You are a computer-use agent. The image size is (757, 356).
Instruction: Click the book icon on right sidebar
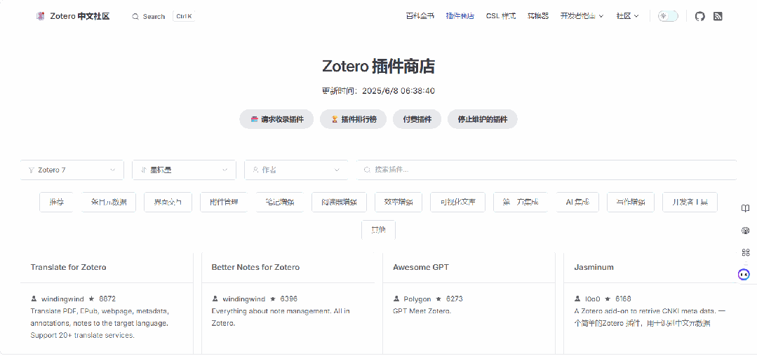click(x=745, y=208)
